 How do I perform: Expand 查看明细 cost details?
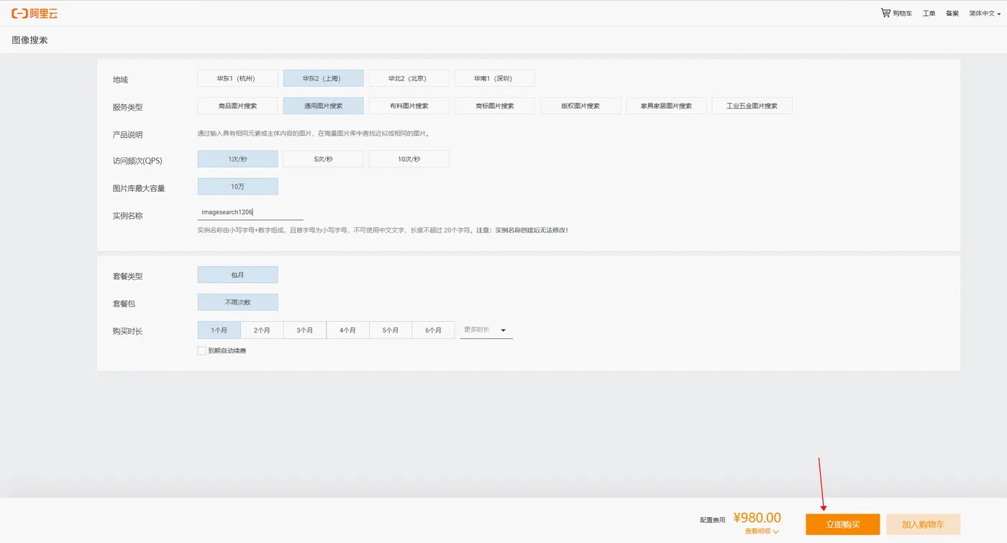pos(762,532)
